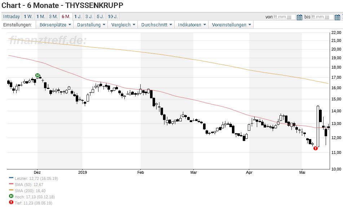Click the red SMA (50) legend color swatch
Screen dimensions: 343x207
11,184
